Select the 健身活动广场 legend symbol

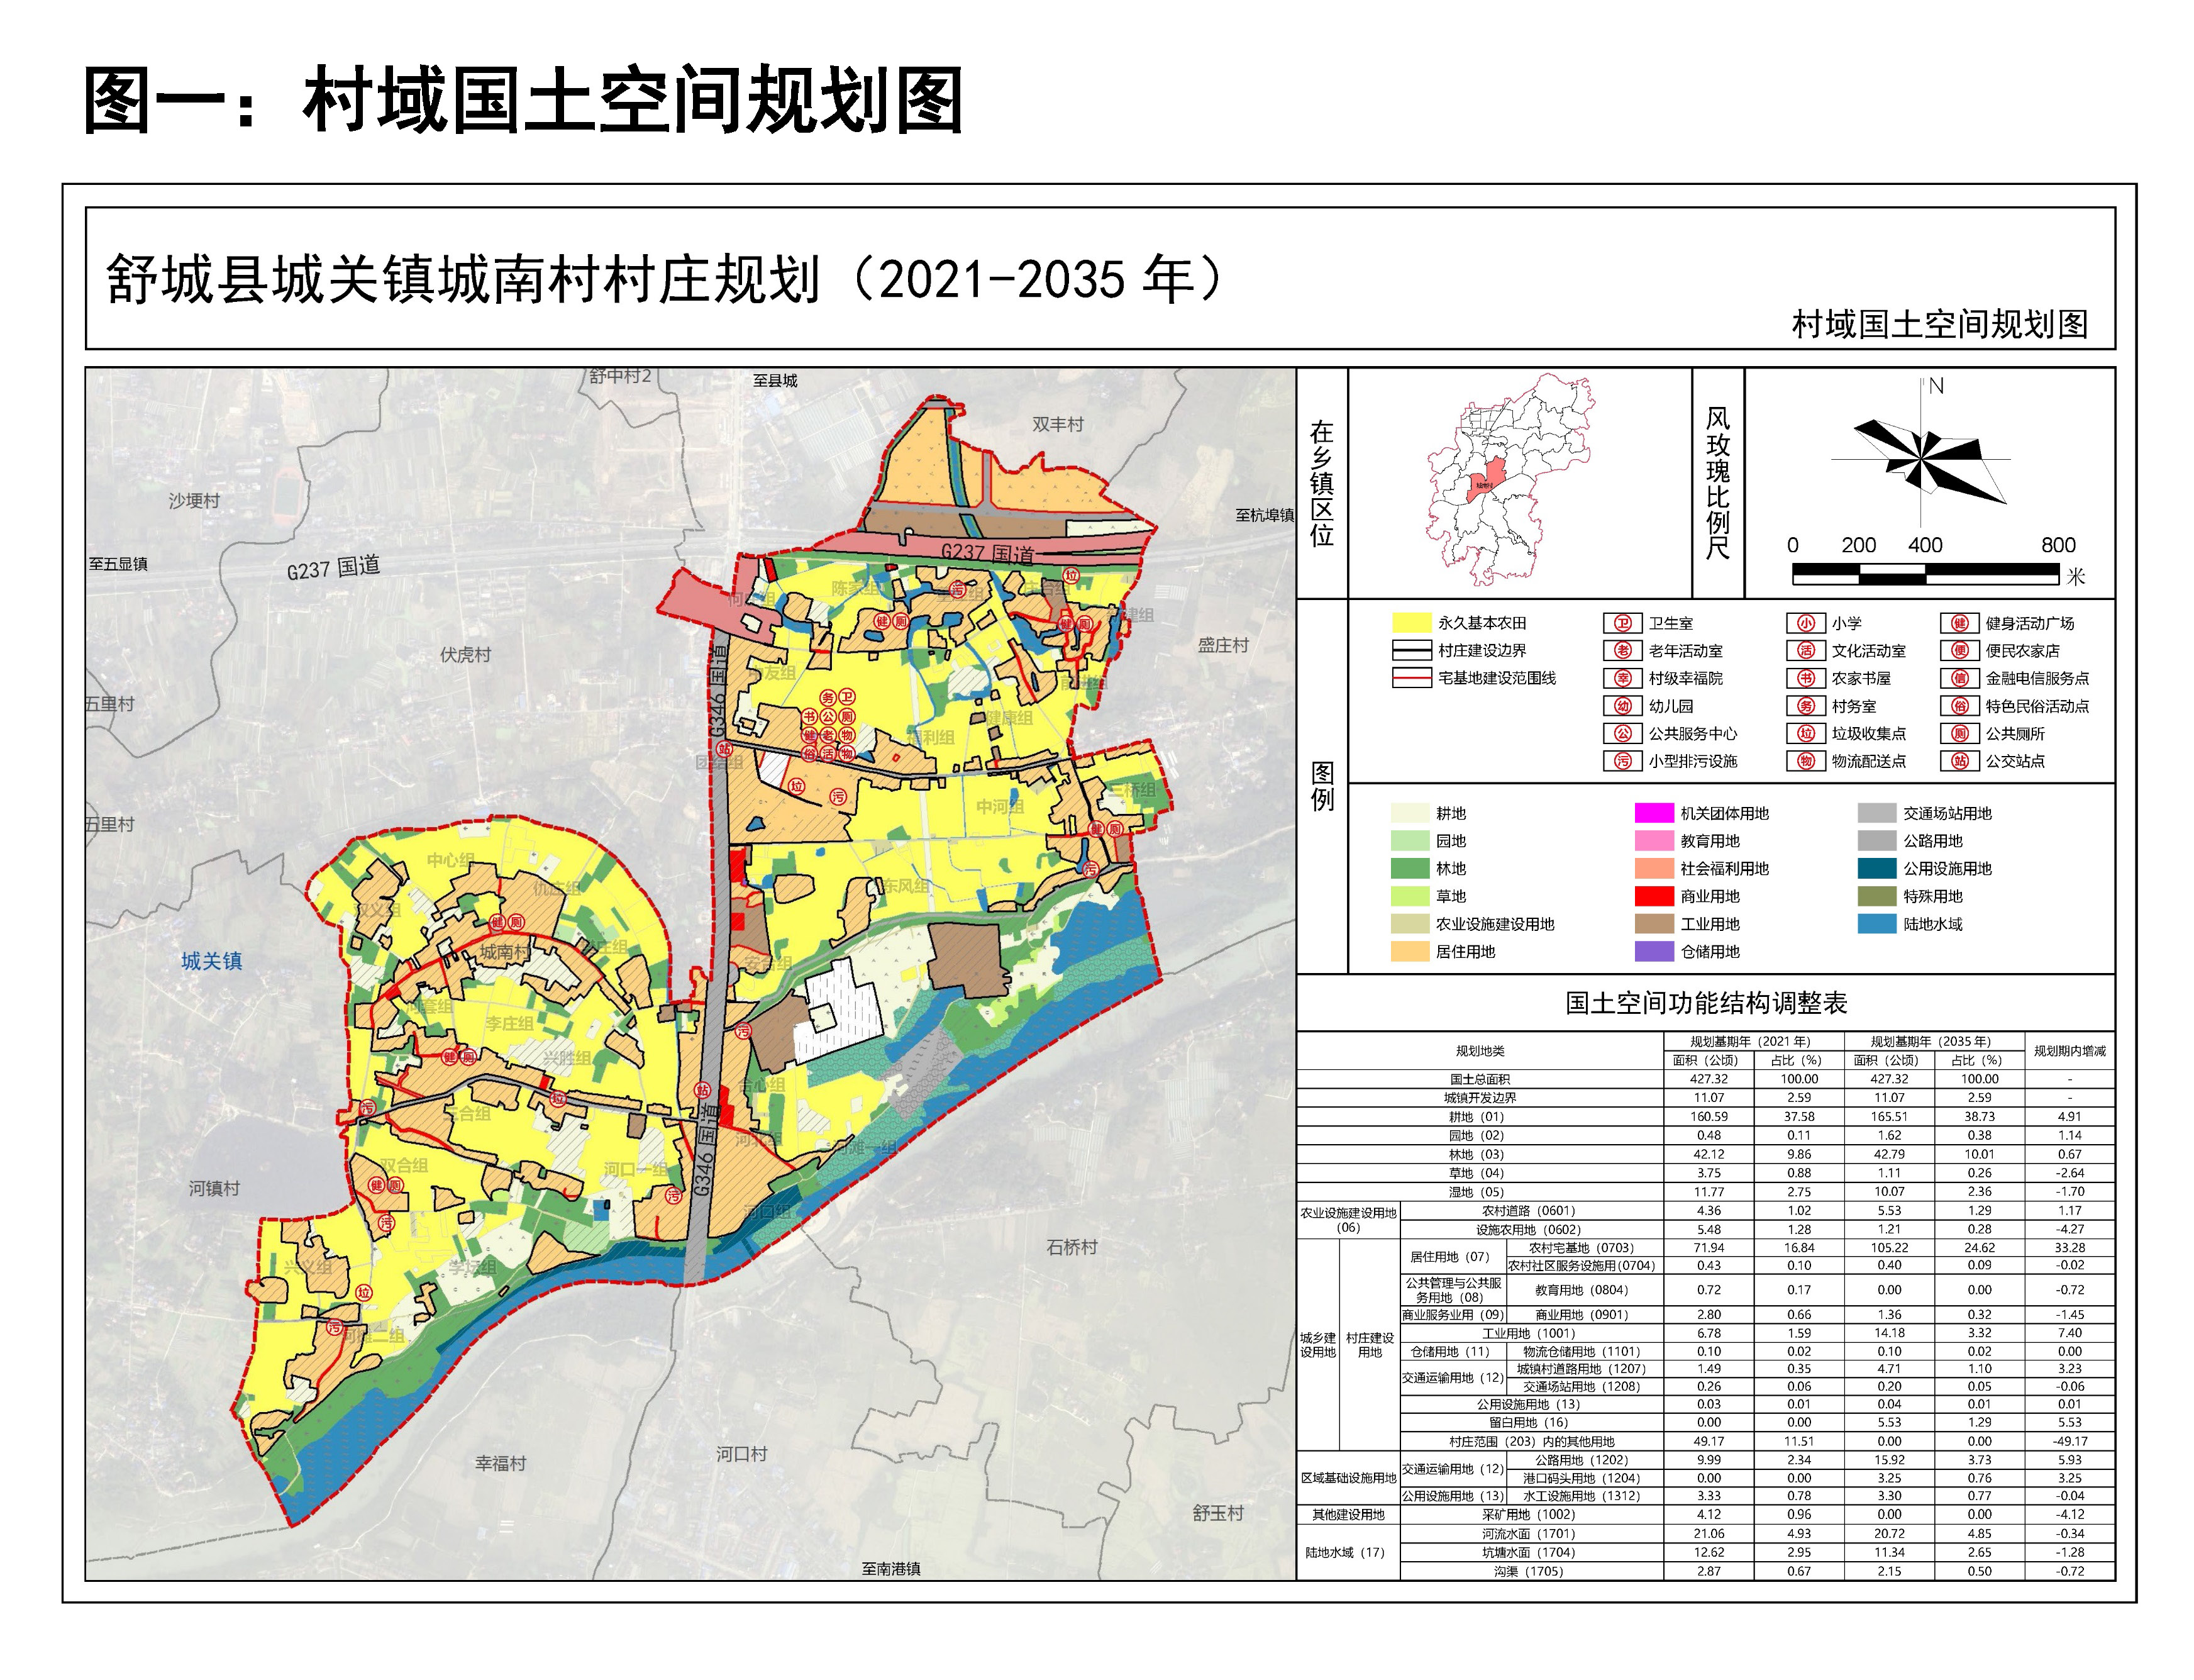coord(1960,623)
